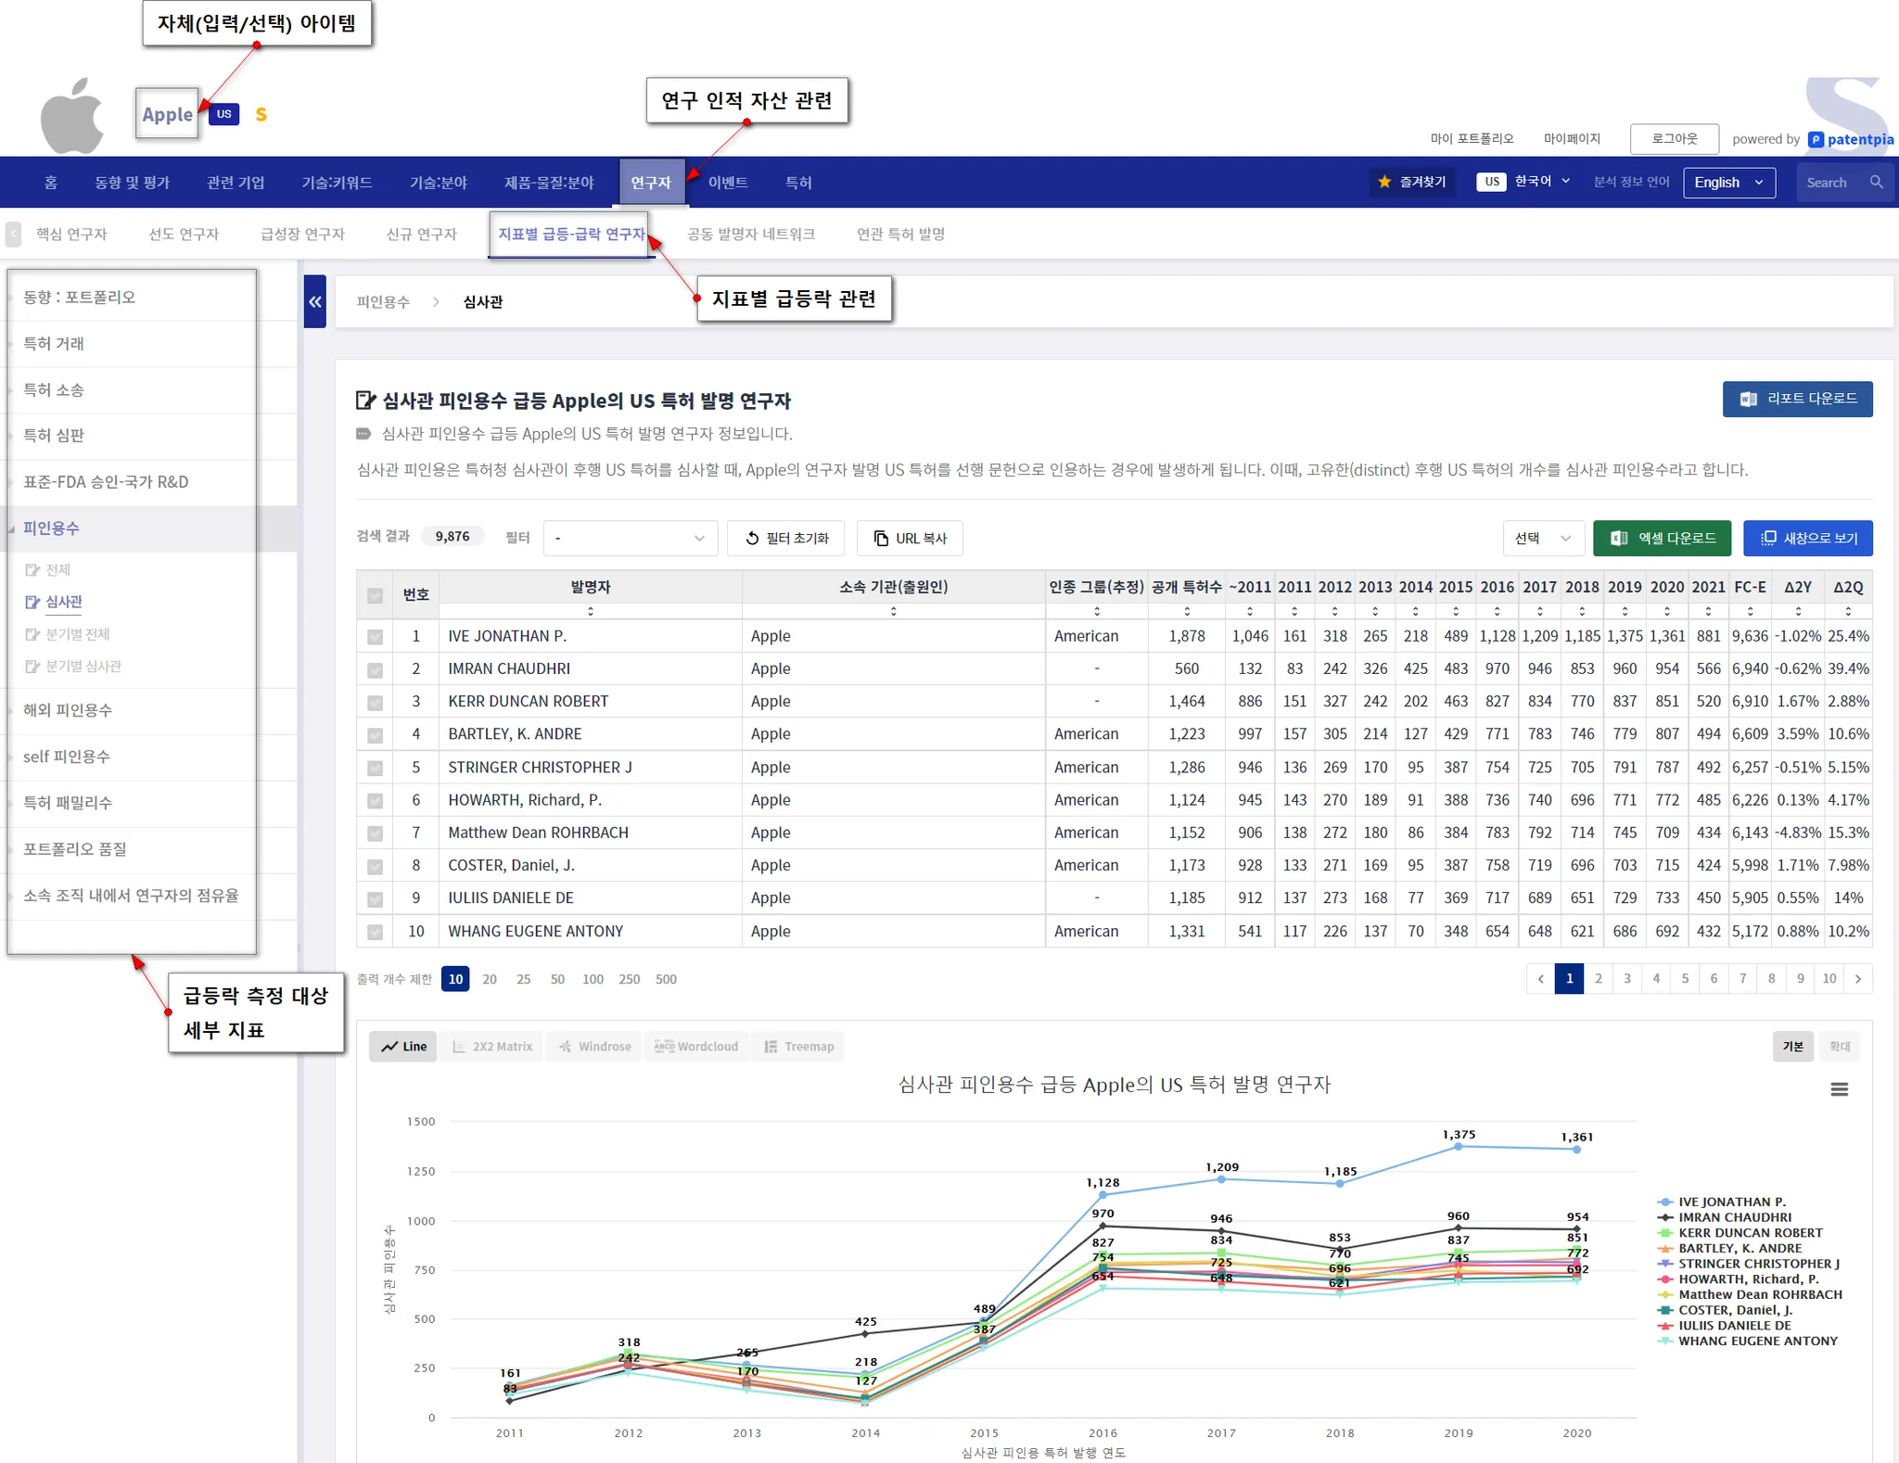Open the 선택 dropdown near Excel button

pos(1542,539)
